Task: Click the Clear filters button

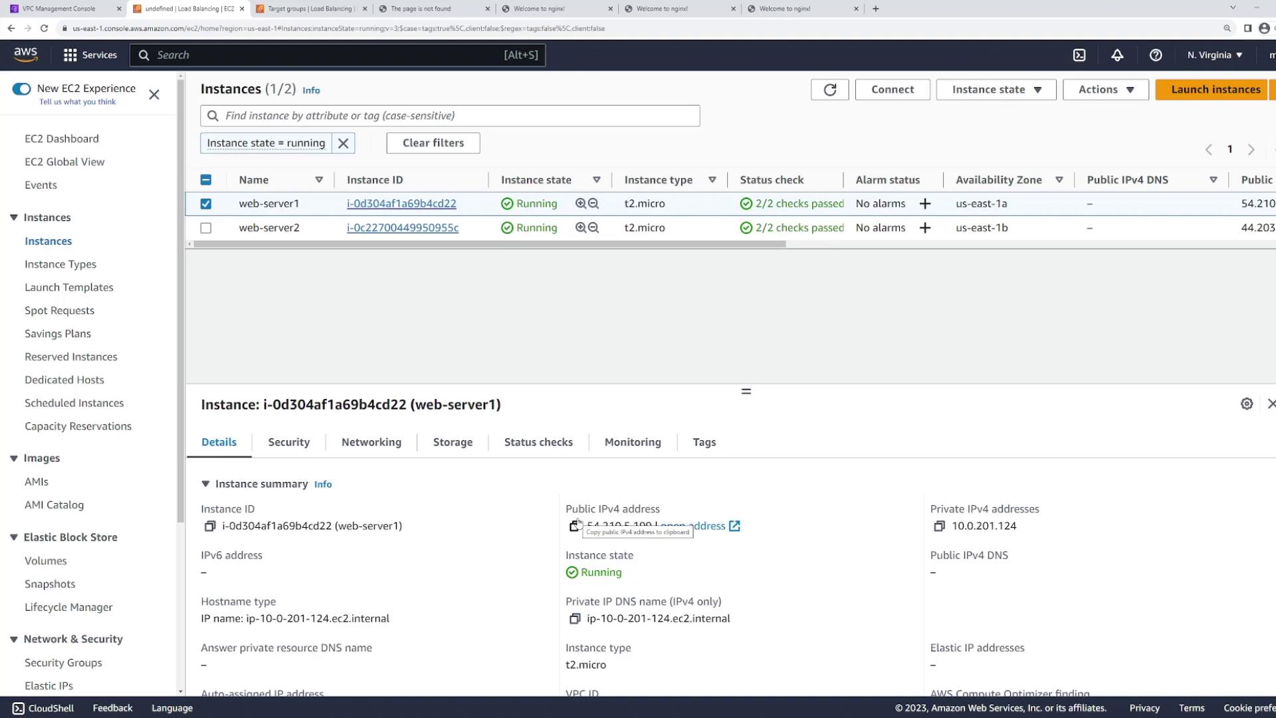Action: (x=433, y=143)
